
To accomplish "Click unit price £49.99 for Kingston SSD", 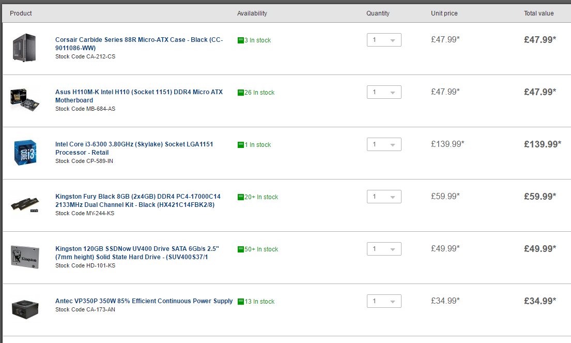I will tap(445, 249).
